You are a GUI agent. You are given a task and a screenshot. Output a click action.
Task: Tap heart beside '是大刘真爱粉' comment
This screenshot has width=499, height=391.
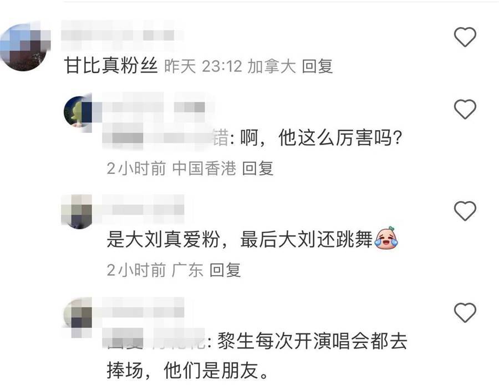tap(465, 210)
